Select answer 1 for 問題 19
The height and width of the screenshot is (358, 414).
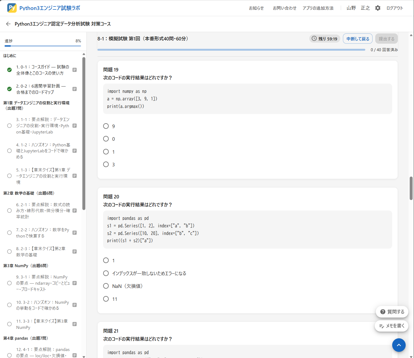106,152
